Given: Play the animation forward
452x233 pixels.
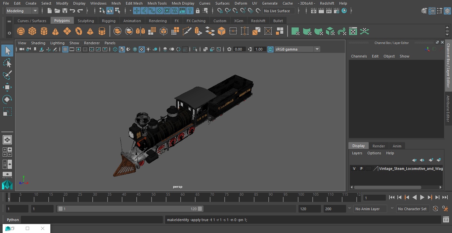Looking at the screenshot, I should 422,197.
